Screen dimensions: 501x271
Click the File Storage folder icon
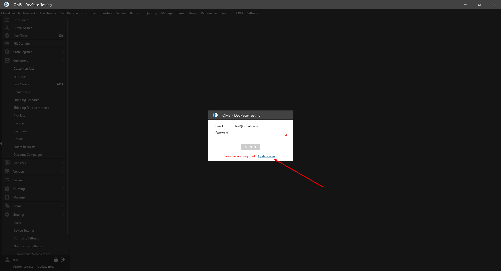[7, 44]
